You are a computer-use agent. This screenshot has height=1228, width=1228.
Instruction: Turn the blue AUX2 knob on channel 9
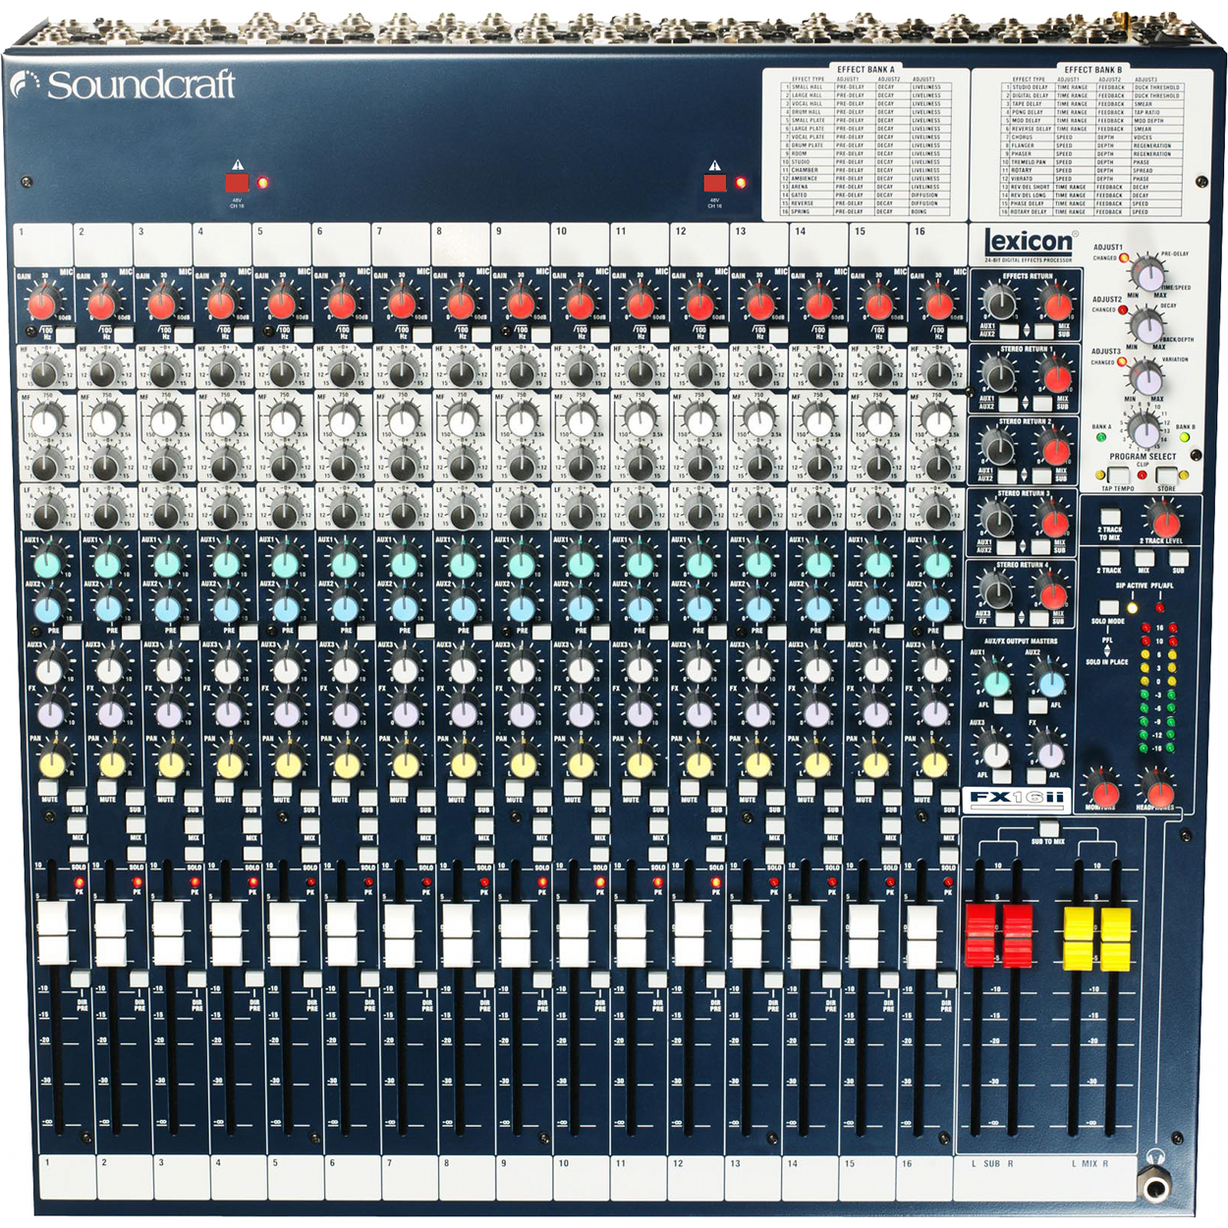(x=522, y=608)
